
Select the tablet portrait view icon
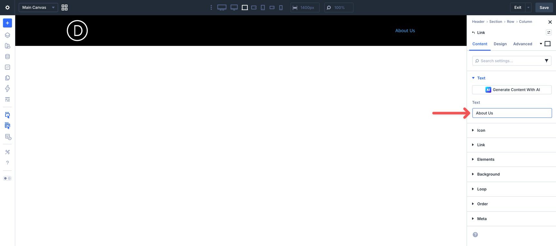pos(263,7)
